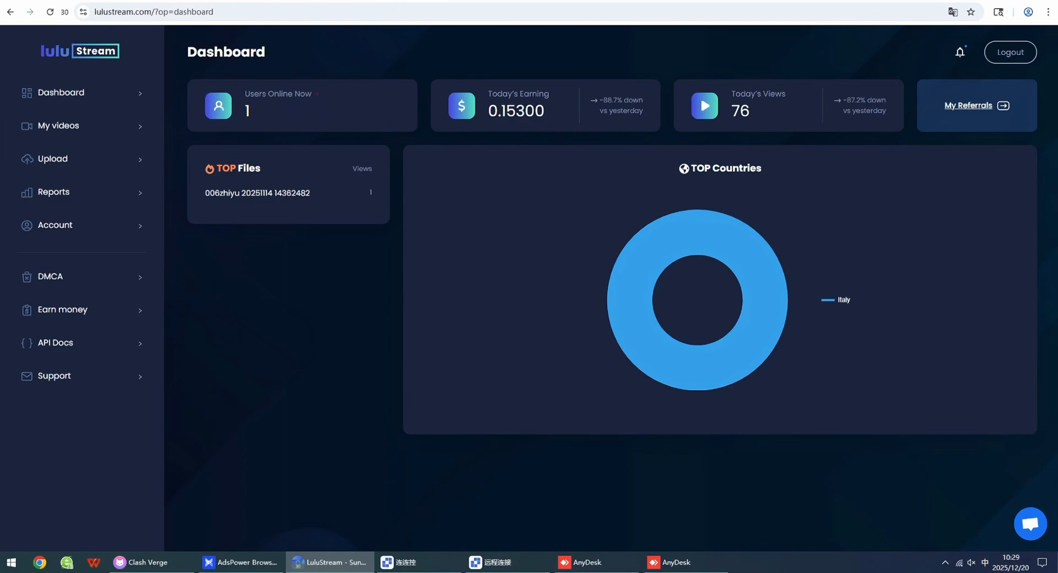Select the Upload cloud icon in sidebar
The image size is (1058, 573).
26,159
